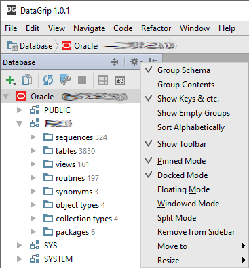Open the SQL console icon
Screen dimensions: 249x268
(120, 81)
